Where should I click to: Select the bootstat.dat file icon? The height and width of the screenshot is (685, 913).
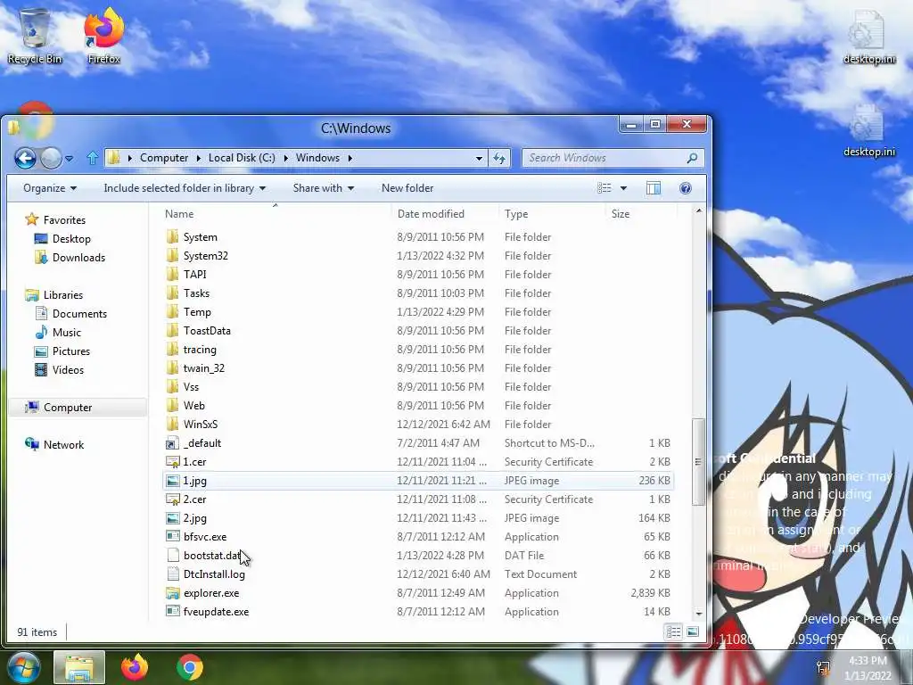[172, 556]
